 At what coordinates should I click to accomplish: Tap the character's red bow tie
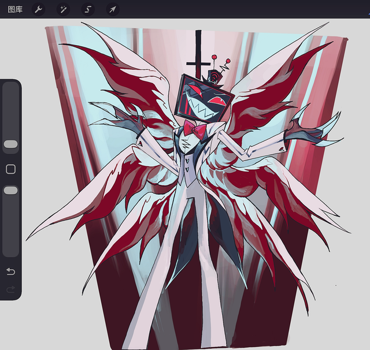[x=194, y=129]
